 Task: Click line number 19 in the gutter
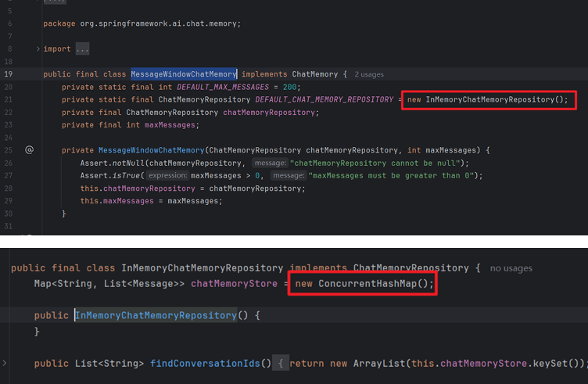point(8,74)
